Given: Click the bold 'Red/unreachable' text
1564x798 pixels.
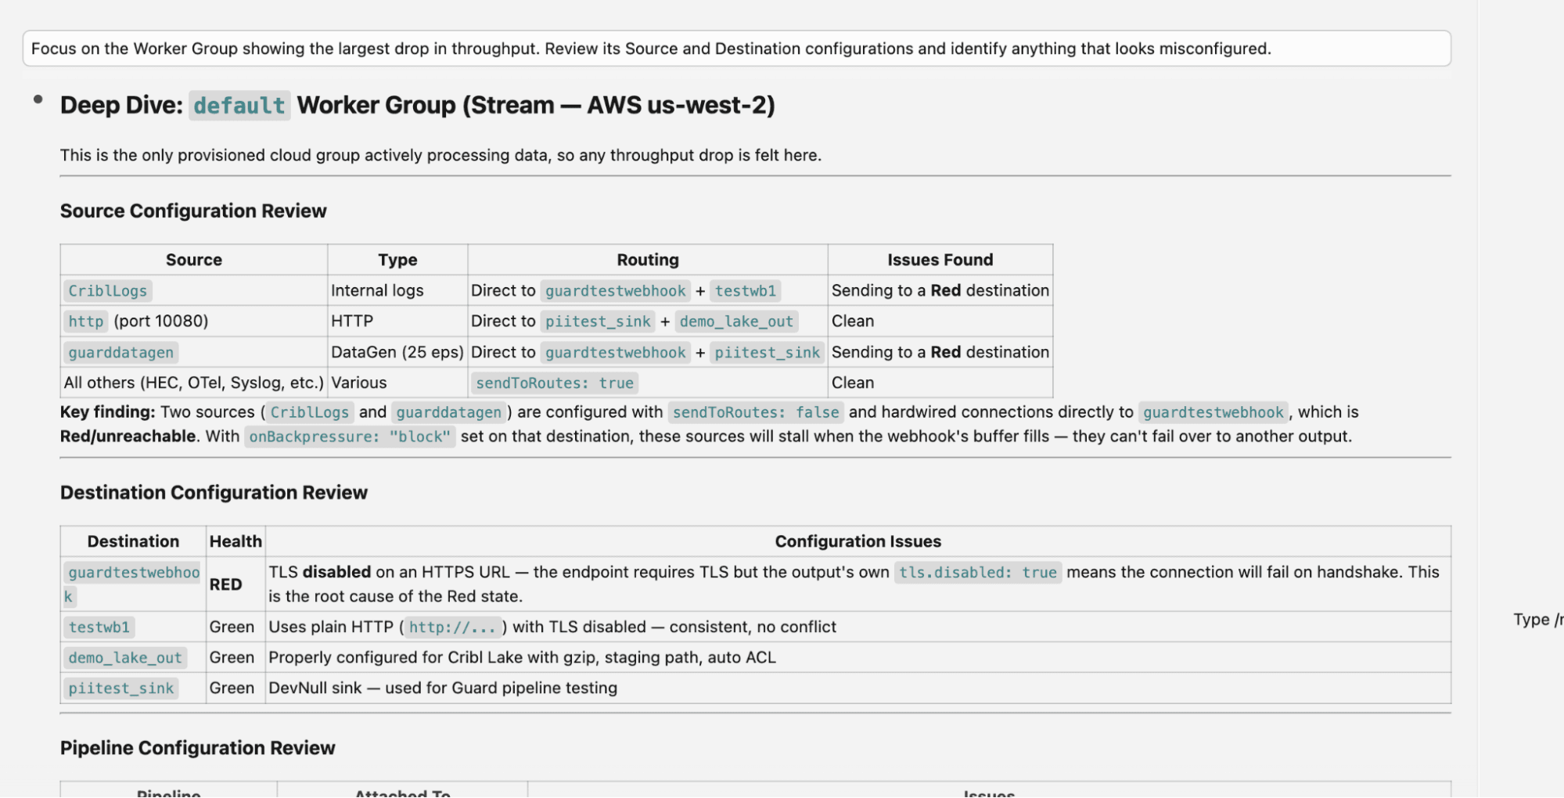Looking at the screenshot, I should click(x=128, y=436).
